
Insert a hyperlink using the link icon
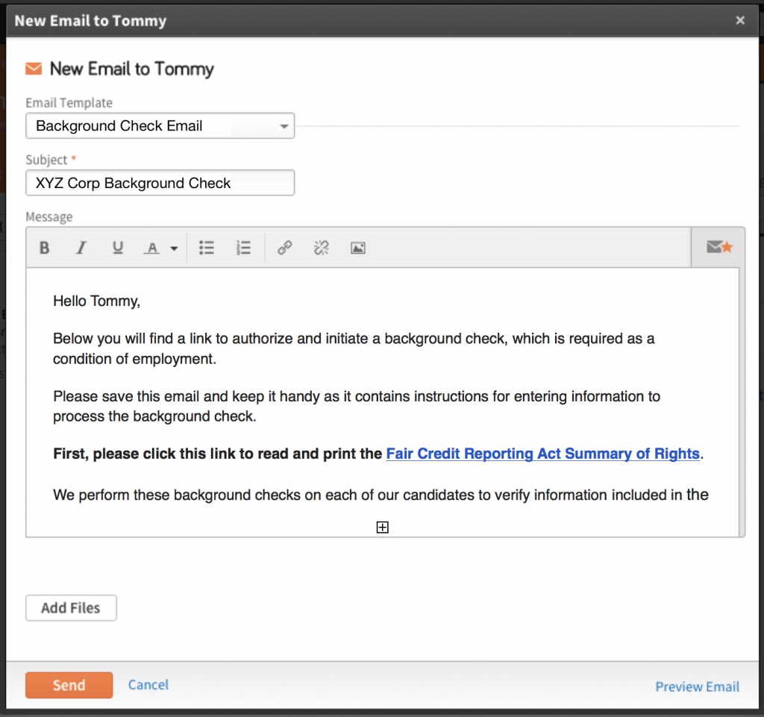(284, 248)
